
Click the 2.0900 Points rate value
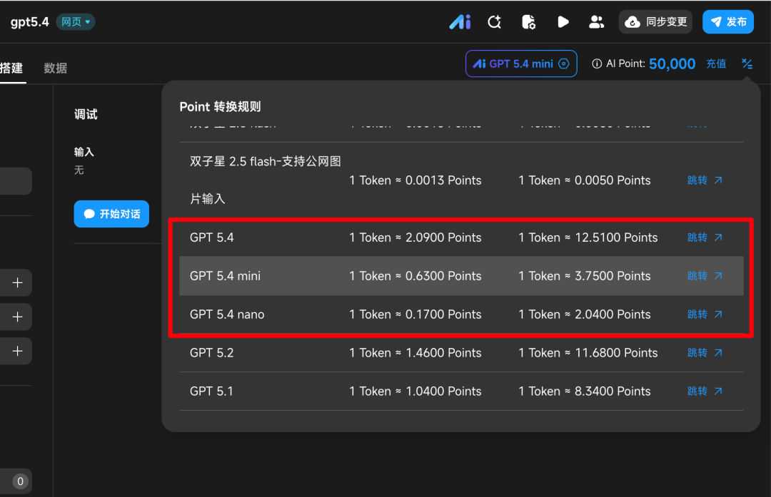[443, 237]
